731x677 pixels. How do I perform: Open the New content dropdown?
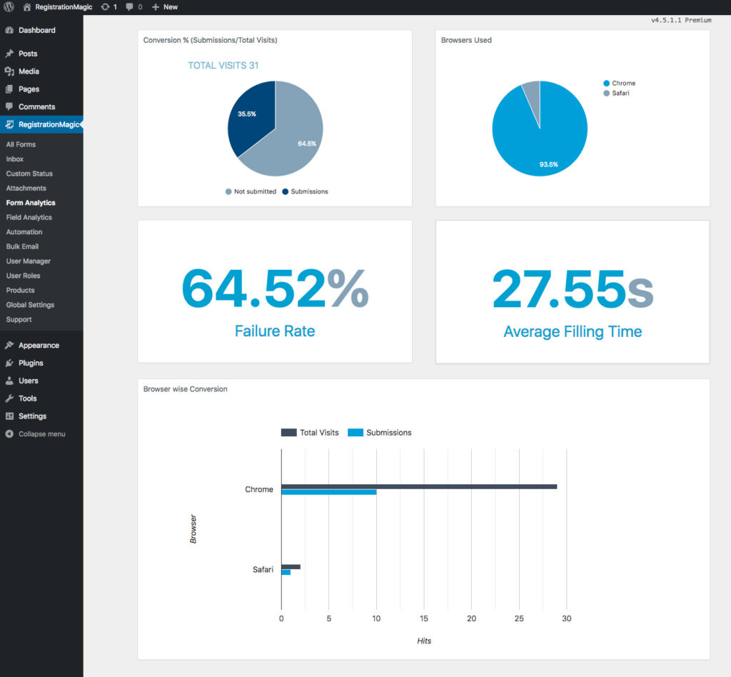(165, 6)
